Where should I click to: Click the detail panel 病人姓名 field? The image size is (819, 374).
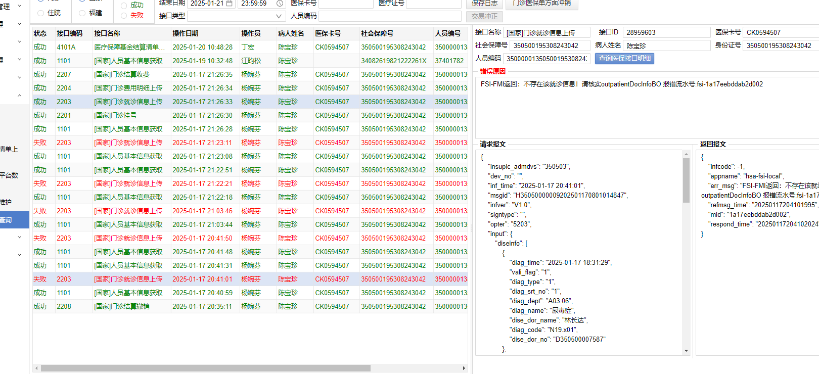coord(666,45)
